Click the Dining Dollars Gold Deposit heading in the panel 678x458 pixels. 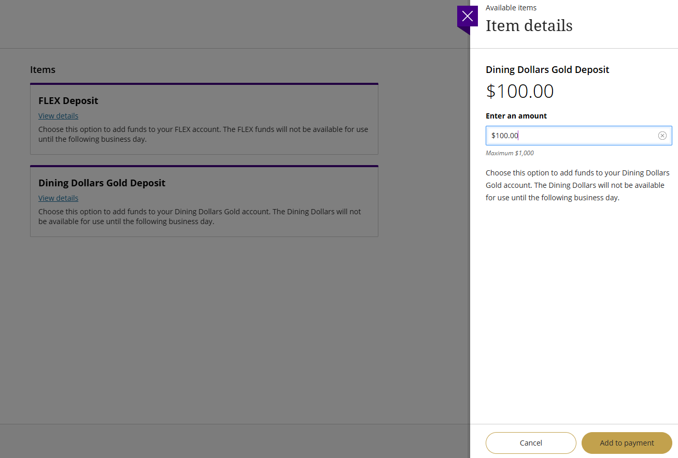point(547,70)
